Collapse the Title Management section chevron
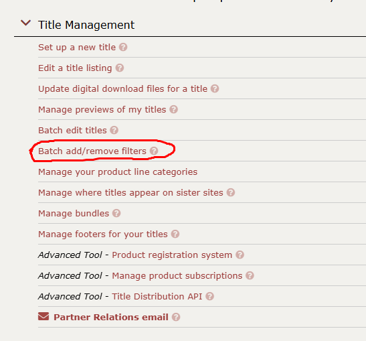This screenshot has height=341, width=366. coord(25,23)
